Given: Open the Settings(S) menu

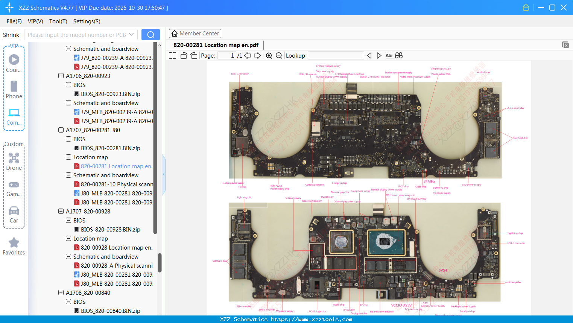Looking at the screenshot, I should pyautogui.click(x=87, y=21).
